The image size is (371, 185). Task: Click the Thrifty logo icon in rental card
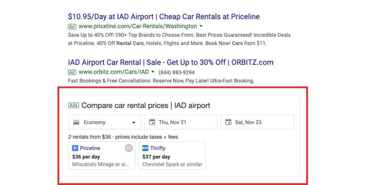coord(145,148)
